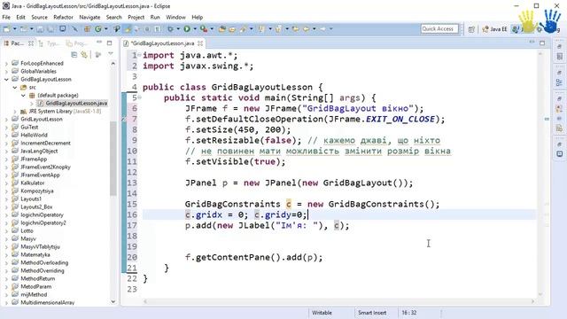Open the Navigate menu
Viewport: 567px width, 319px height.
89,17
